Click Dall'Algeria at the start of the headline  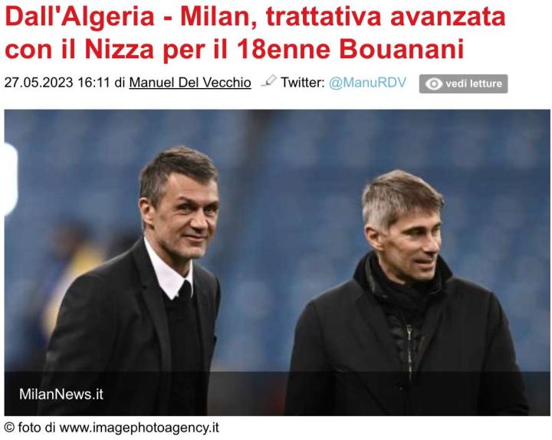click(80, 16)
